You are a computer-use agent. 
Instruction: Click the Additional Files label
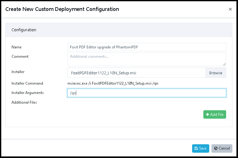click(24, 102)
